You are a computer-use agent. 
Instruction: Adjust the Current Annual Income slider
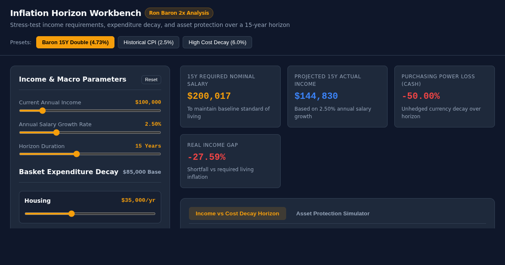coord(90,111)
